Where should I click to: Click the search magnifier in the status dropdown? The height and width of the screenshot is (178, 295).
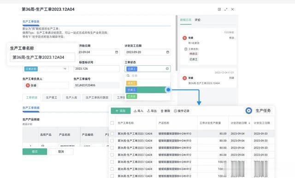click(x=128, y=75)
